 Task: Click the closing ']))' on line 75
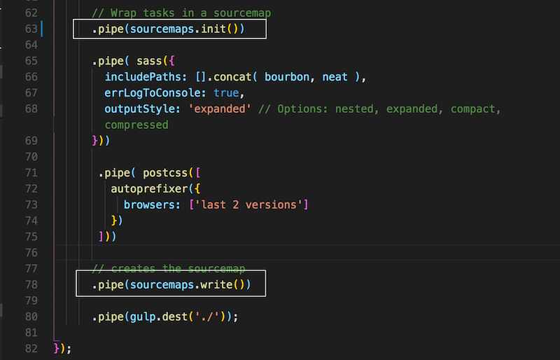pos(108,237)
